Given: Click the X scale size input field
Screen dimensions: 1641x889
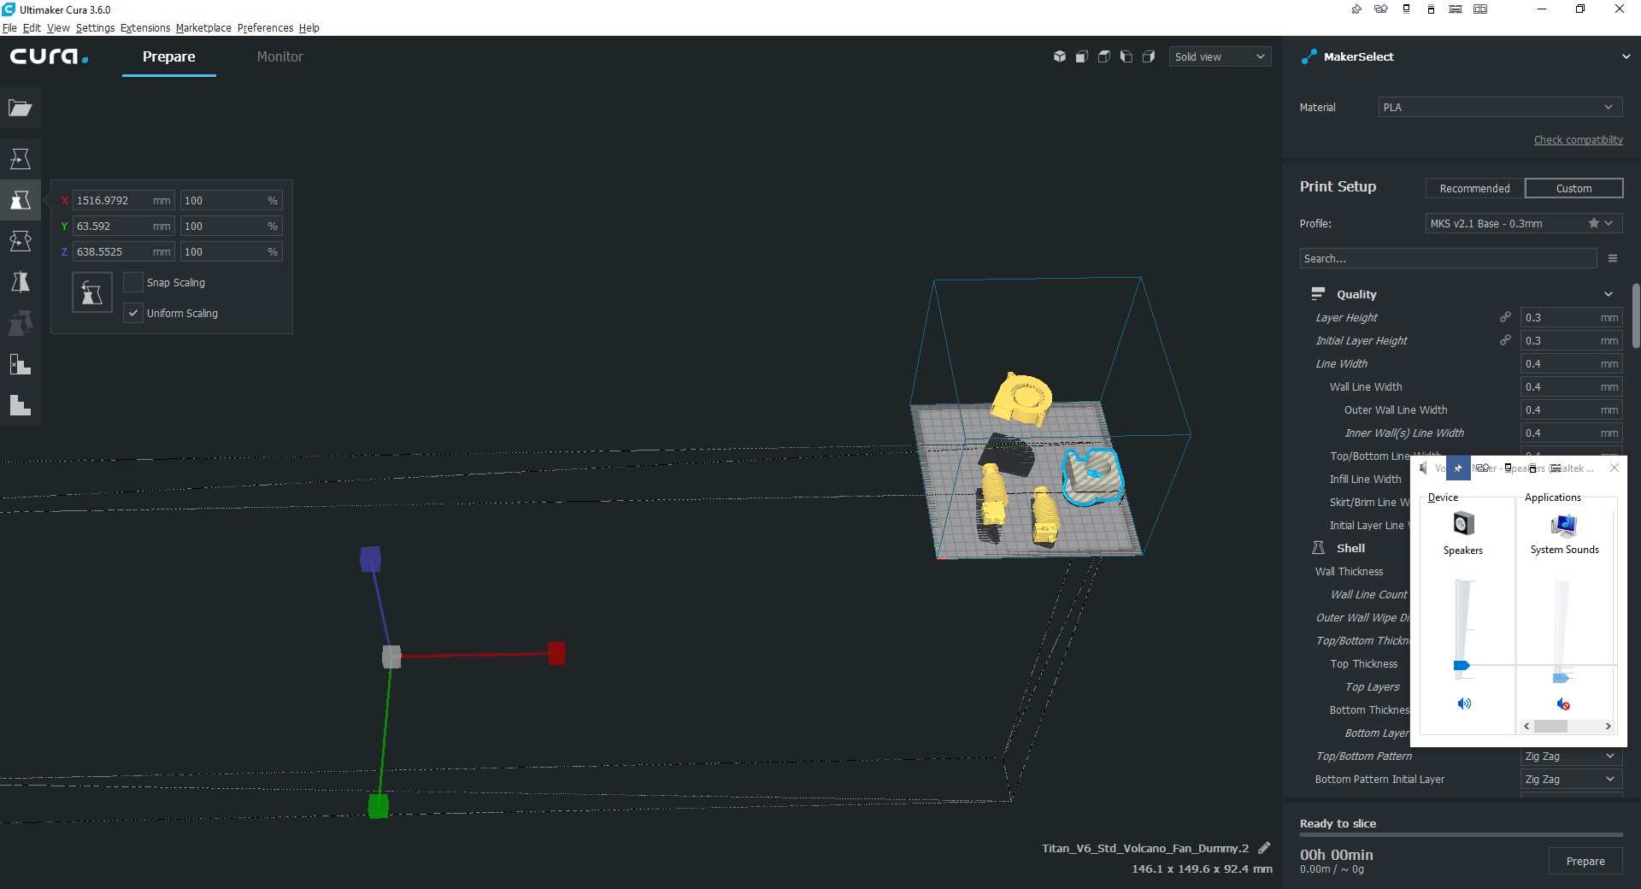Looking at the screenshot, I should point(124,200).
